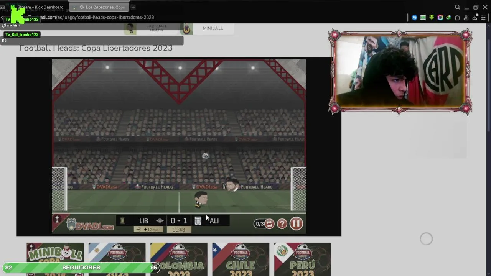Viewport: 491px width, 276px height.
Task: Open the globe download manager extension
Action: (448, 17)
